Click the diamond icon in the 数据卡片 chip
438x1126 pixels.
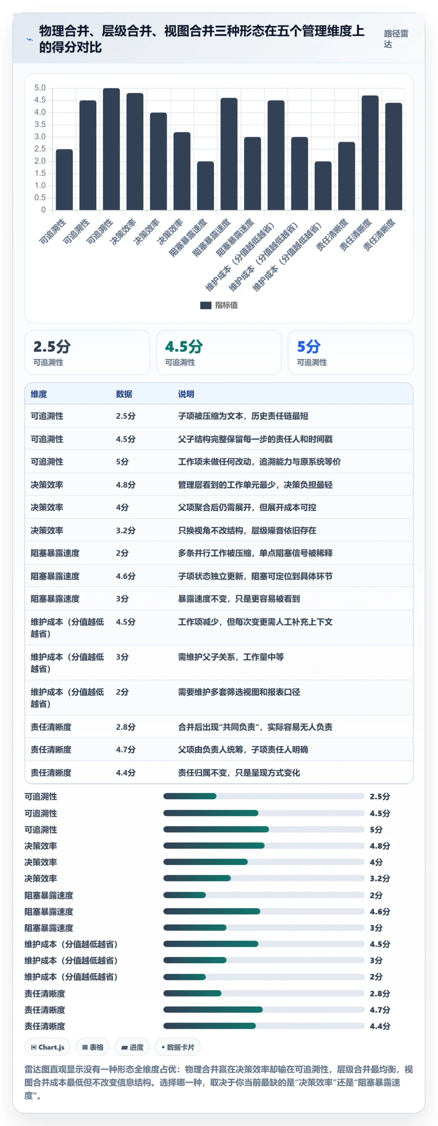[163, 1047]
